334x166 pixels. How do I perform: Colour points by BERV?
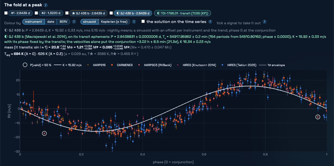(x=64, y=22)
